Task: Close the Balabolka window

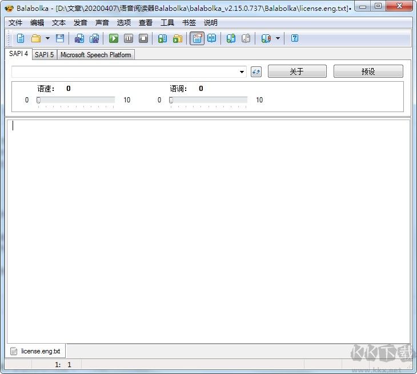Action: click(399, 6)
